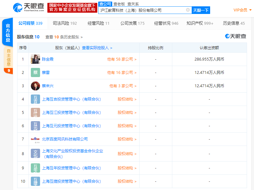This screenshot has height=190, width=254.
Task: Select the 查老板 search mode tab
Action: click(119, 4)
